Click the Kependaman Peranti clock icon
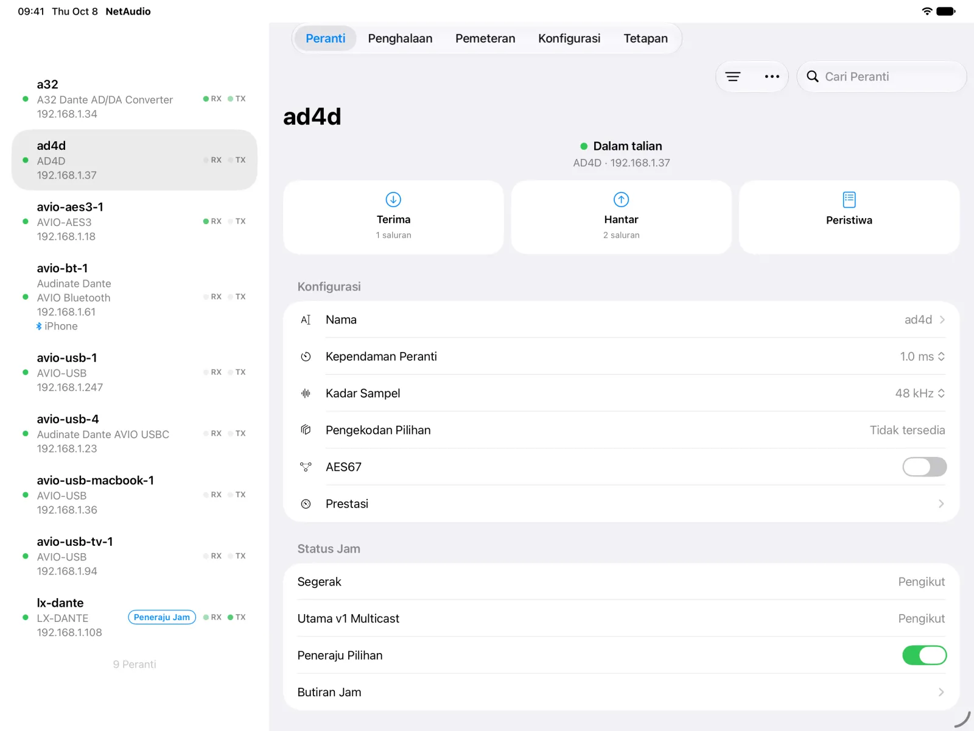The height and width of the screenshot is (731, 974). point(306,356)
